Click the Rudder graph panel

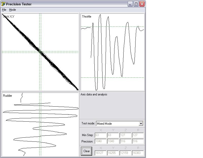pyautogui.click(x=40, y=124)
